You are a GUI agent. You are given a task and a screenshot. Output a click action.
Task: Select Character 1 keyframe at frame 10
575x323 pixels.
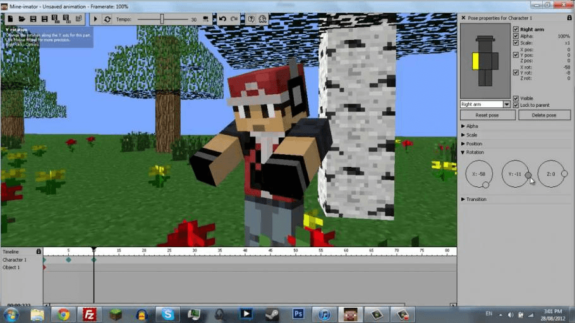94,260
